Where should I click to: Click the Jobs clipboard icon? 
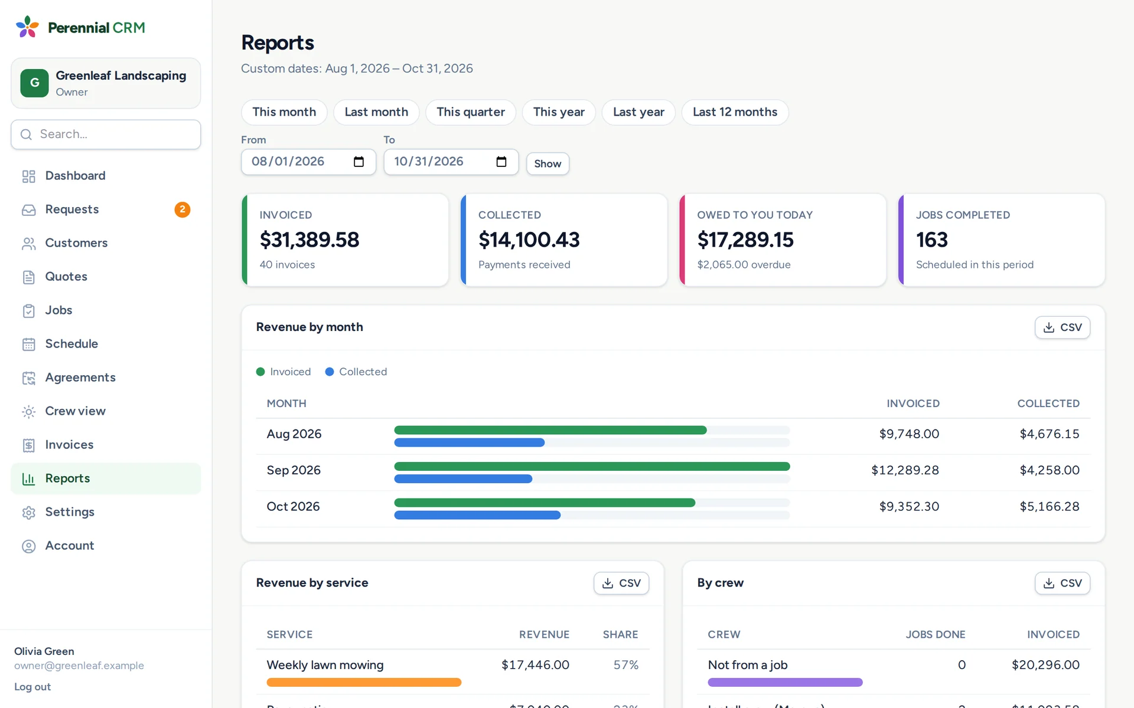[28, 311]
